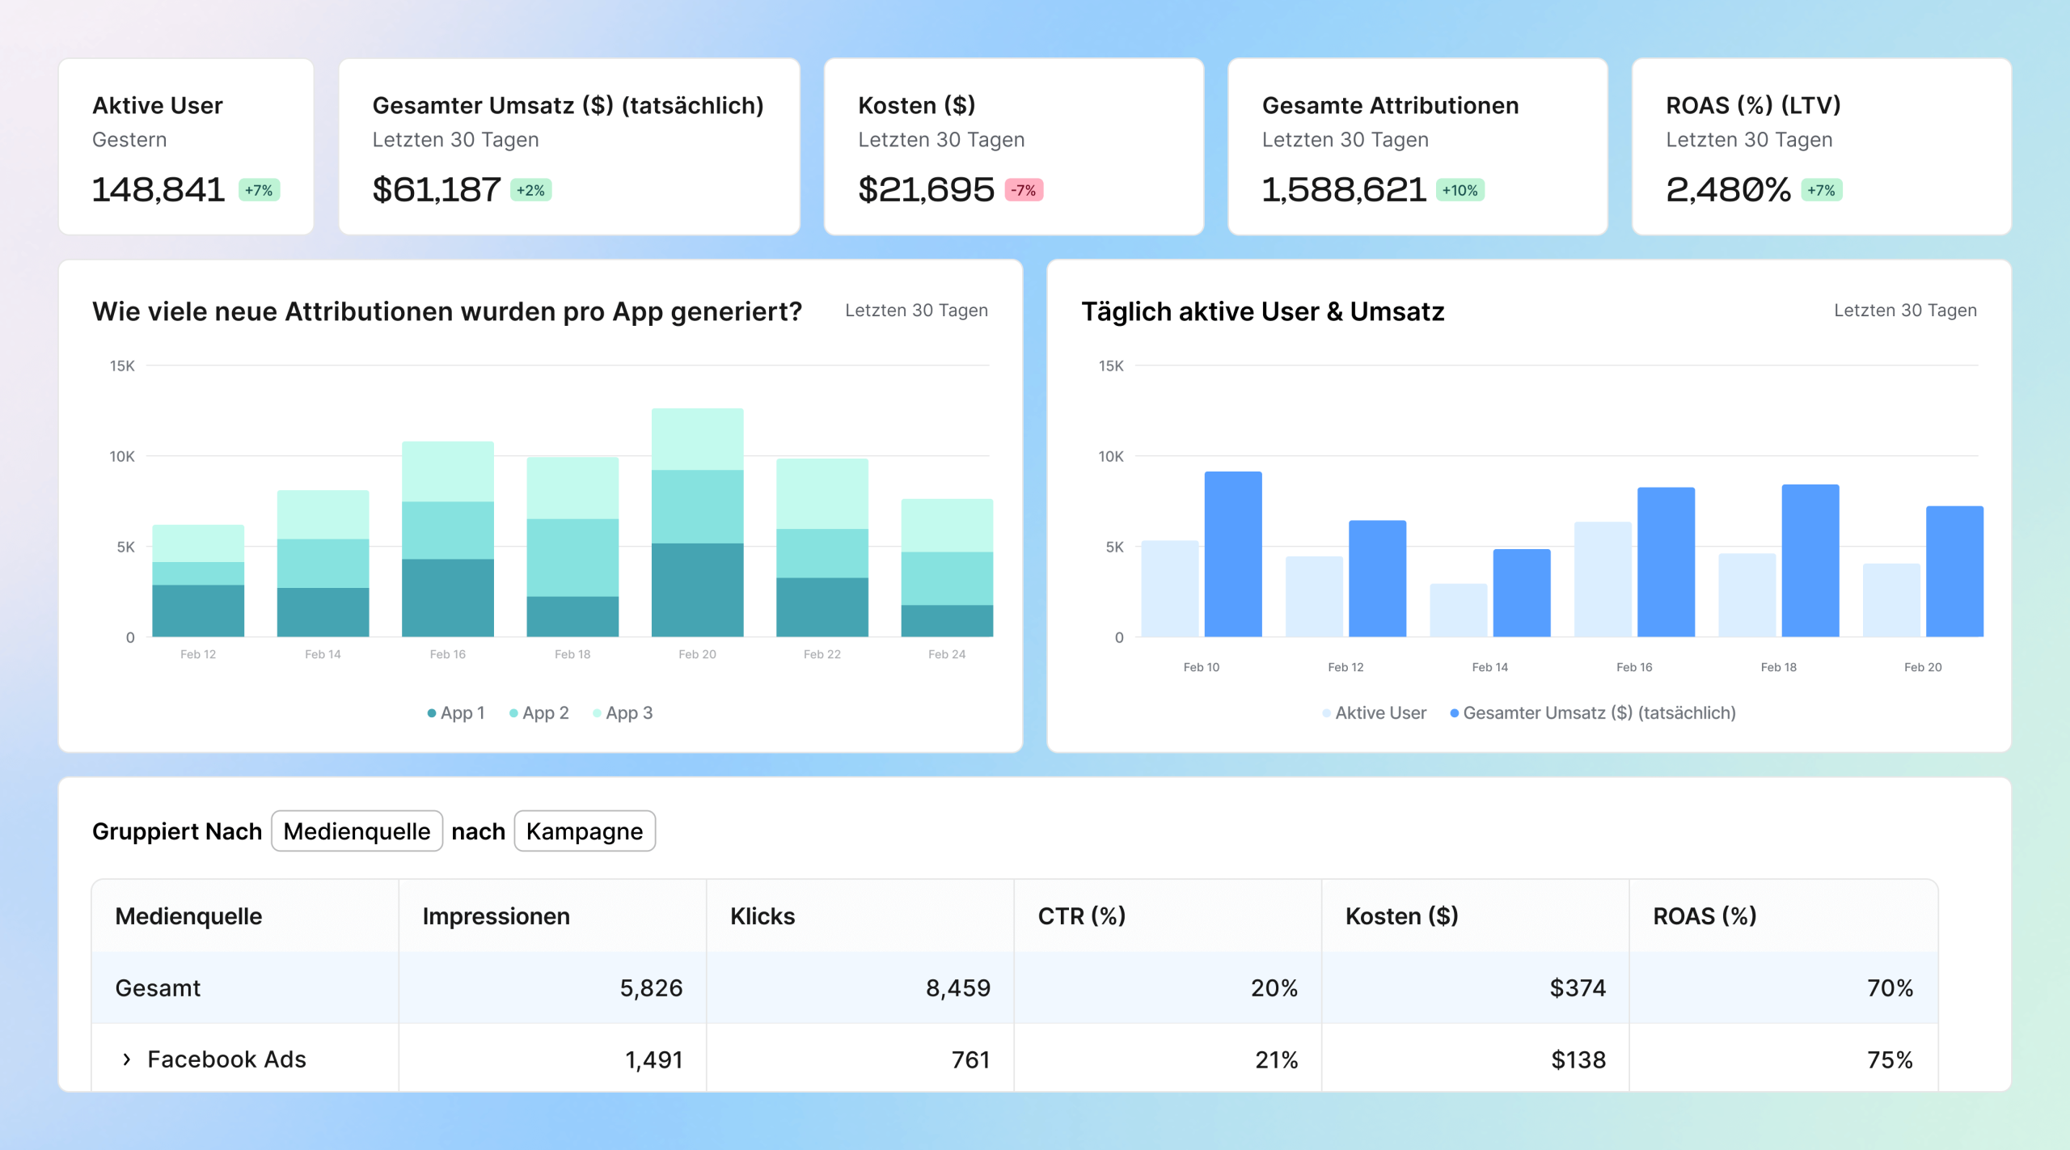Click Letzten 30 Tagen on attribution chart

pos(916,311)
